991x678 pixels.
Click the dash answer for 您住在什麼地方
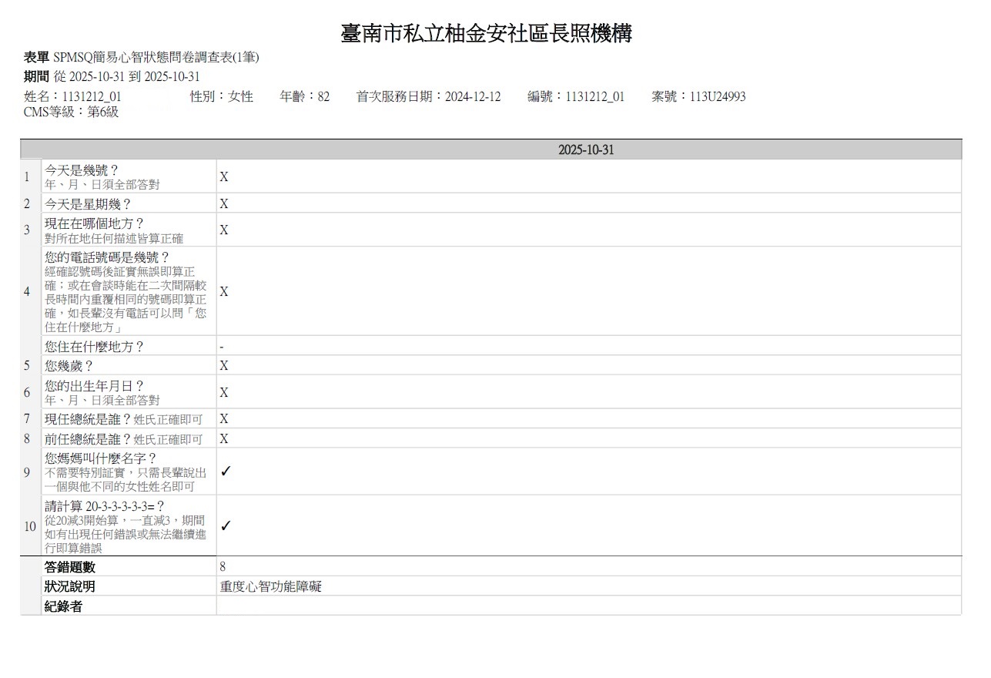(222, 347)
